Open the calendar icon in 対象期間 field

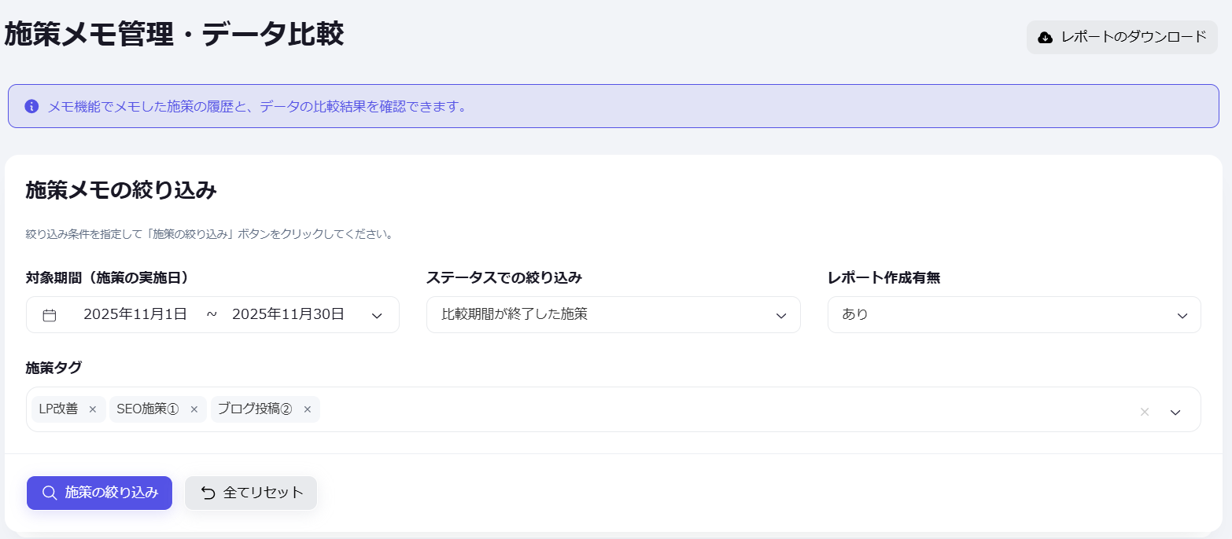point(50,314)
